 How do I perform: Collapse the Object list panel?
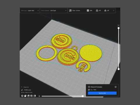[x=22, y=87]
